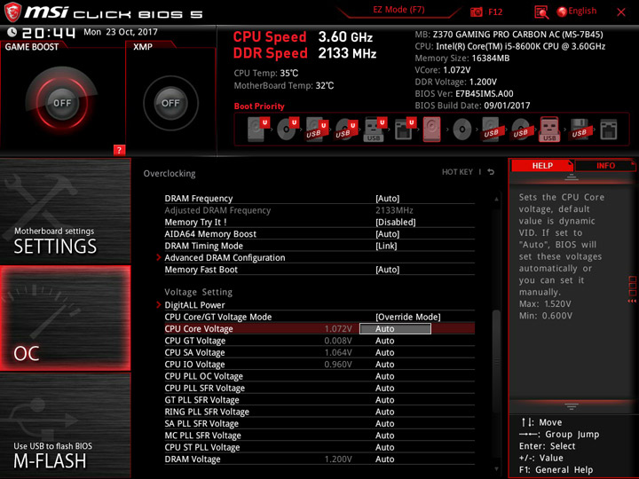The width and height of the screenshot is (639, 479).
Task: Open the OC overclocking section
Action: pyautogui.click(x=65, y=318)
